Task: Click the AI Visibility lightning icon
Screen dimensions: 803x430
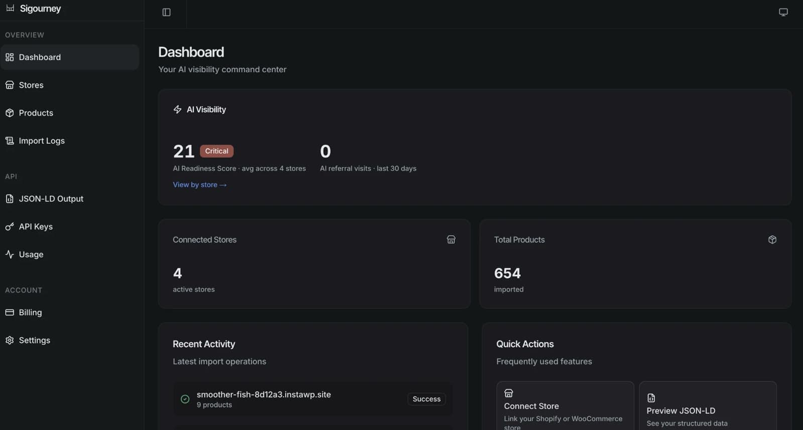Action: 177,109
